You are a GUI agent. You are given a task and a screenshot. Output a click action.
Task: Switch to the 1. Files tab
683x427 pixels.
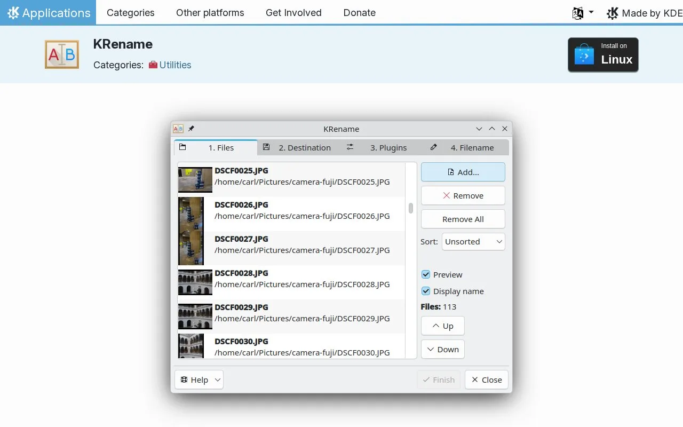[x=216, y=148]
